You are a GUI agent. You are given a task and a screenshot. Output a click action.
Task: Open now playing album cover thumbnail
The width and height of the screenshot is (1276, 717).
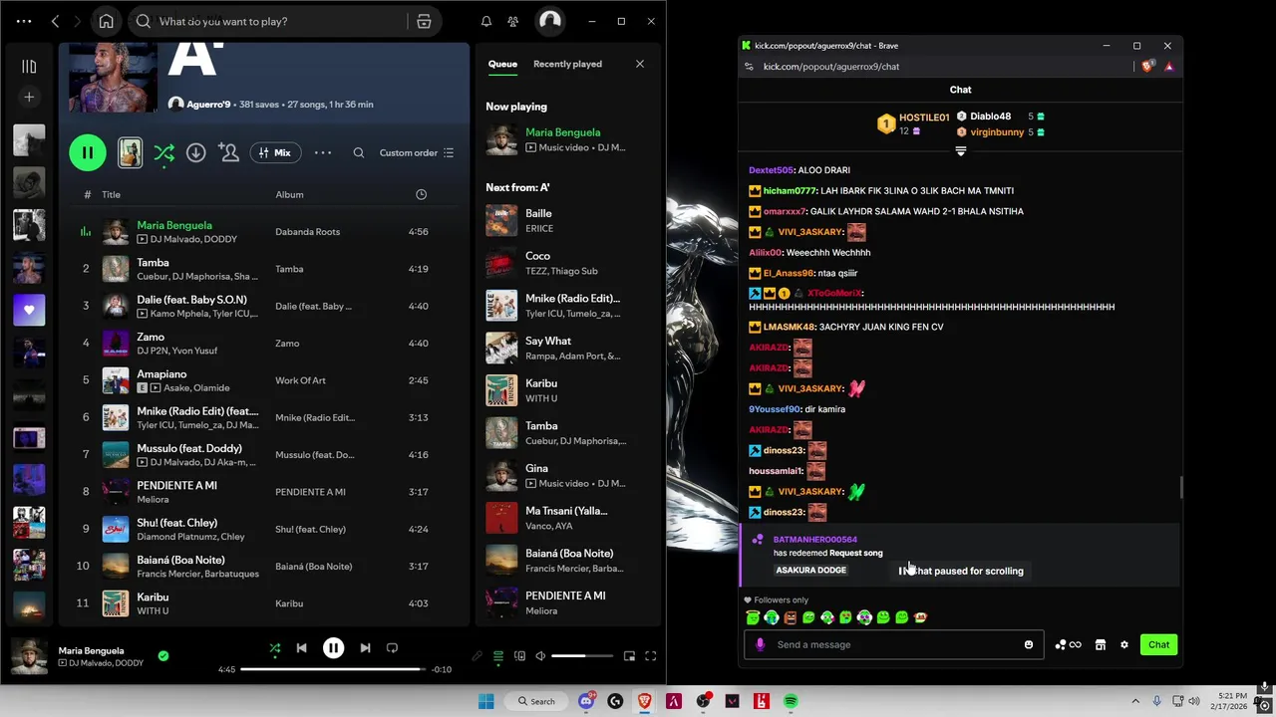click(x=28, y=656)
